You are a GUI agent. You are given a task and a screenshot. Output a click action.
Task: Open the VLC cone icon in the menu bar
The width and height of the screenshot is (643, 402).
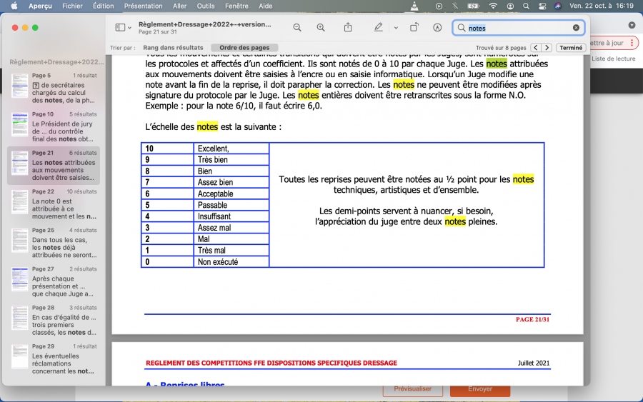(415, 6)
